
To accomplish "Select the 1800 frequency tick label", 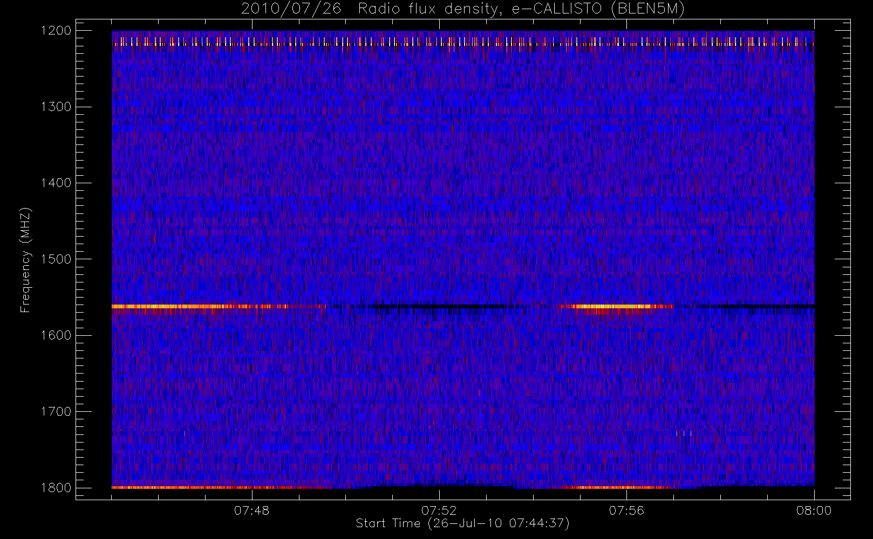I will pos(56,487).
